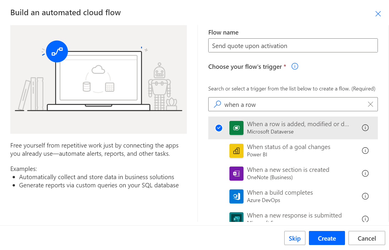Edit the Flow name field
The width and height of the screenshot is (389, 250).
293,46
